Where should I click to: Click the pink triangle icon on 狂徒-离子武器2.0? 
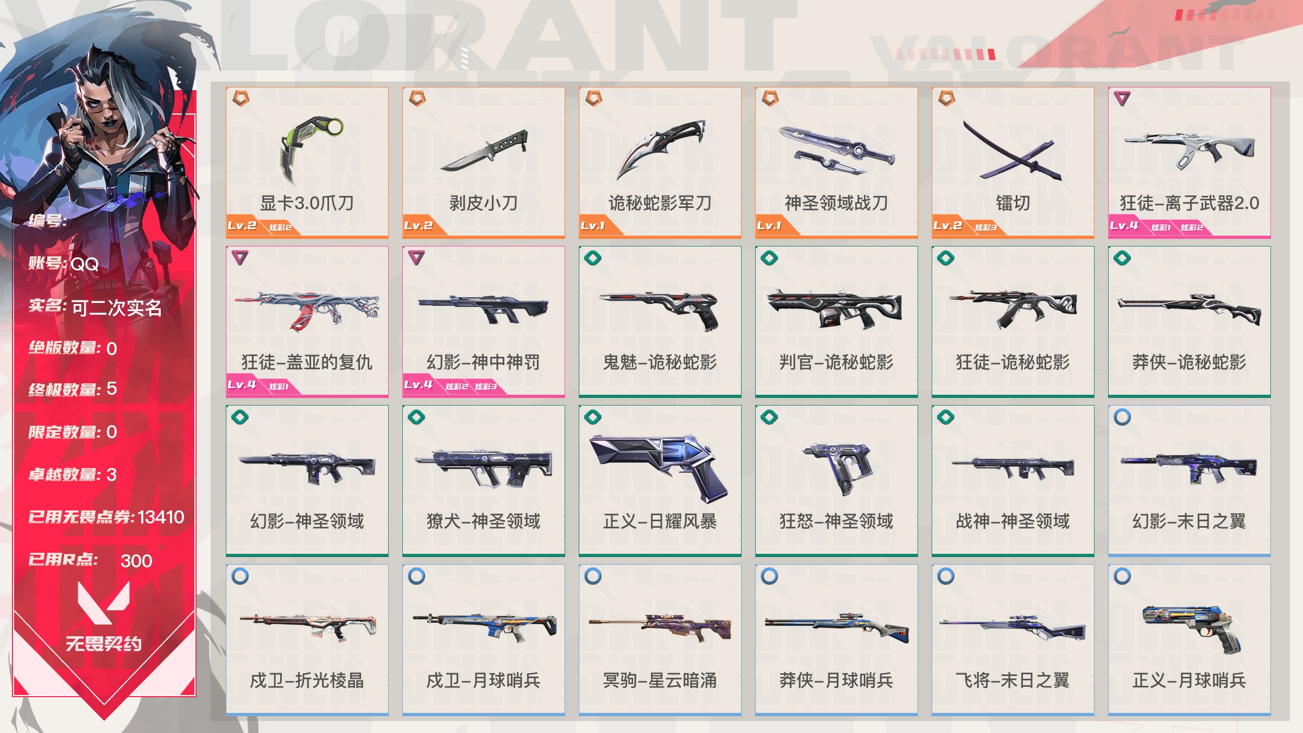click(x=1122, y=99)
